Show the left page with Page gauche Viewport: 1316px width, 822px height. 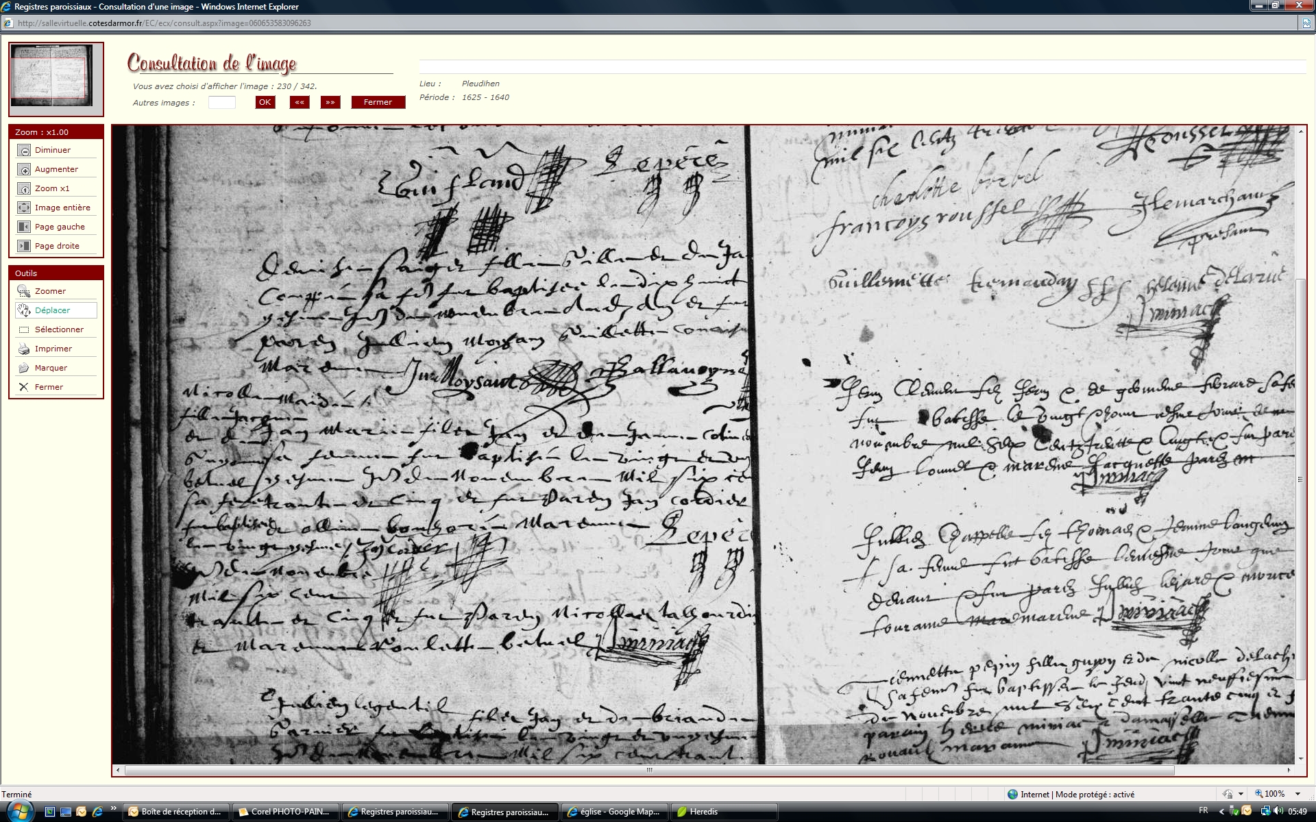click(24, 227)
